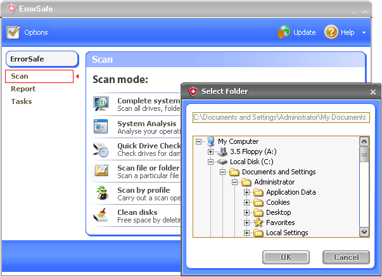The image size is (382, 277).
Task: Open Tasks in the left sidebar
Action: [x=22, y=101]
